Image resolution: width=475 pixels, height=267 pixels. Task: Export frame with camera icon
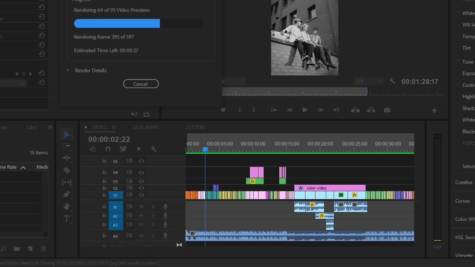click(387, 110)
